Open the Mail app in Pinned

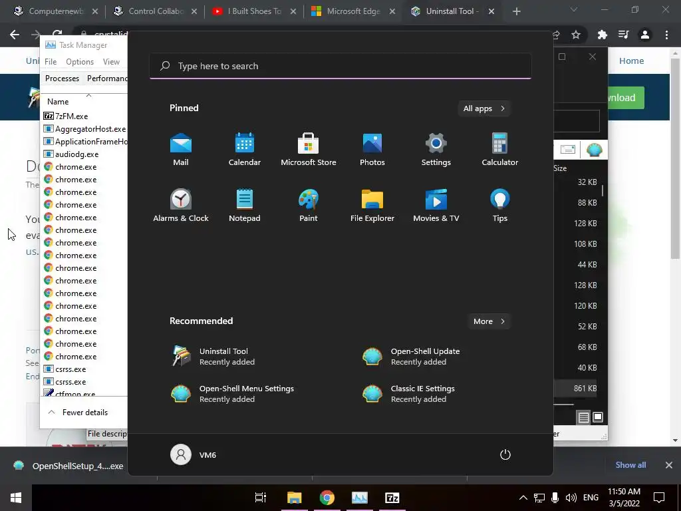(181, 150)
